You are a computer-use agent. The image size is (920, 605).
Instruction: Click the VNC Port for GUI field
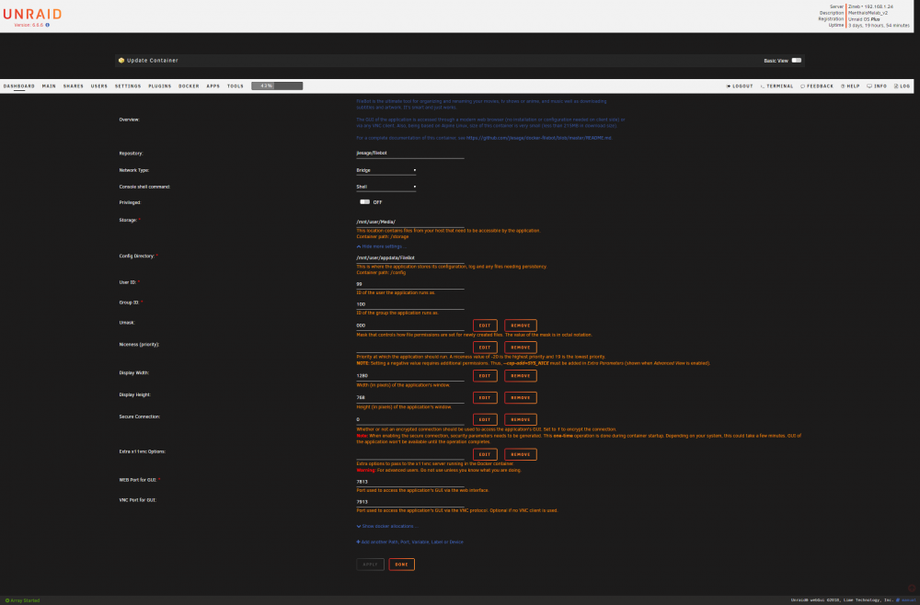[410, 502]
